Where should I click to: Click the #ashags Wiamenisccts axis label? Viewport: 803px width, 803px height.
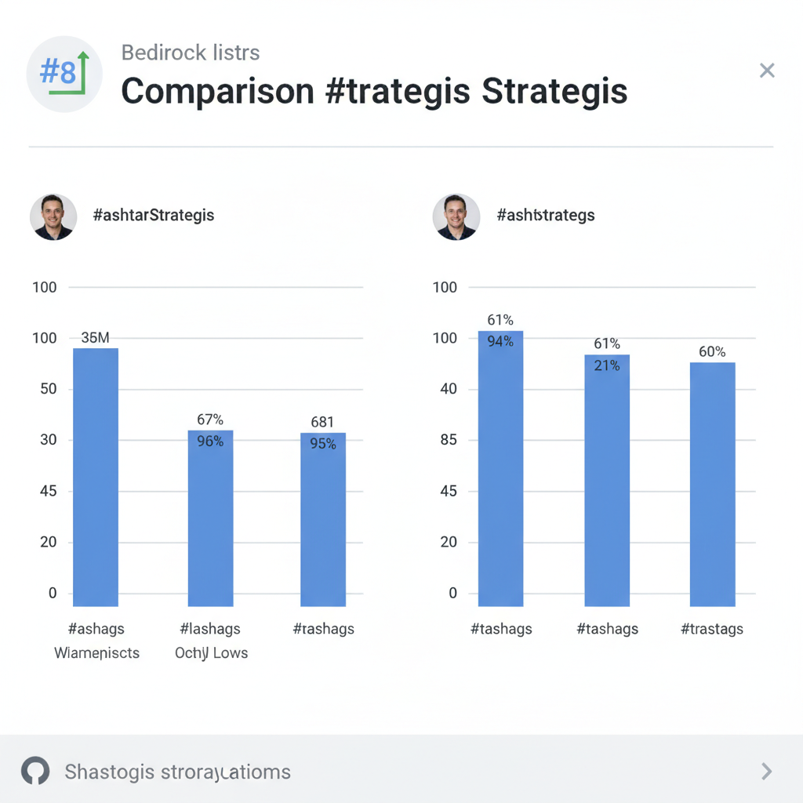click(96, 640)
